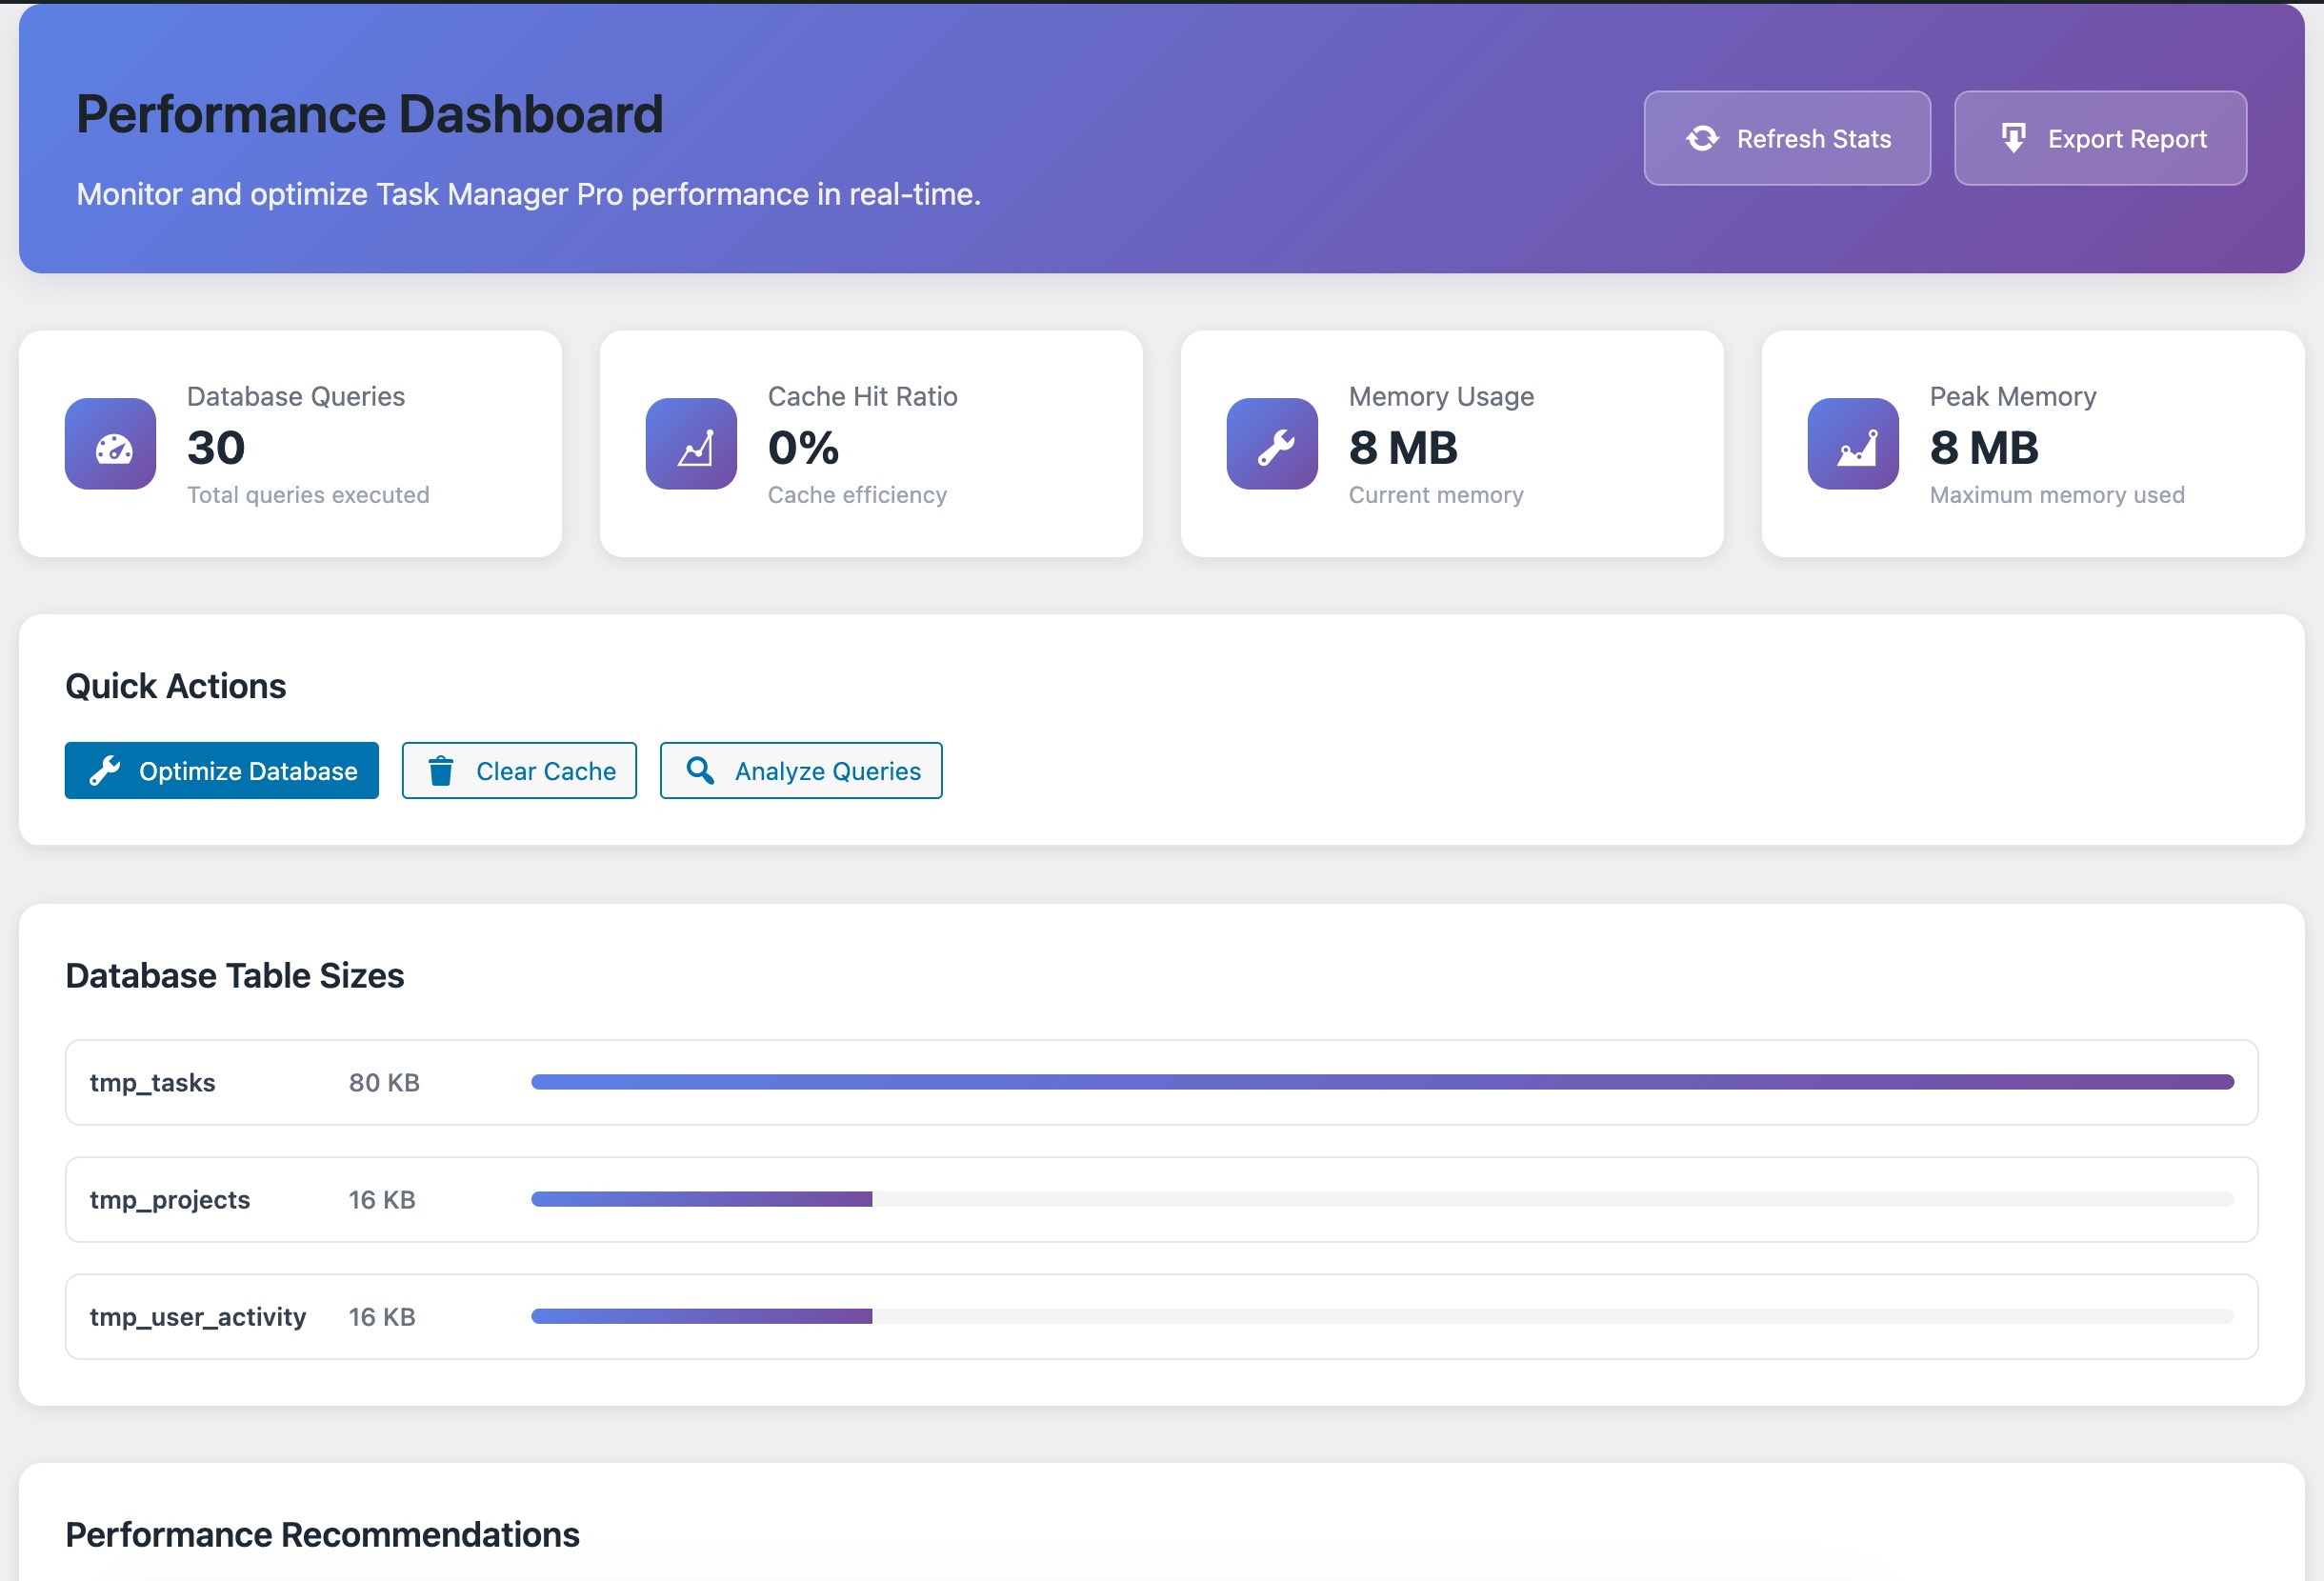The width and height of the screenshot is (2324, 1581).
Task: Click the Database Table Sizes heading
Action: [234, 975]
